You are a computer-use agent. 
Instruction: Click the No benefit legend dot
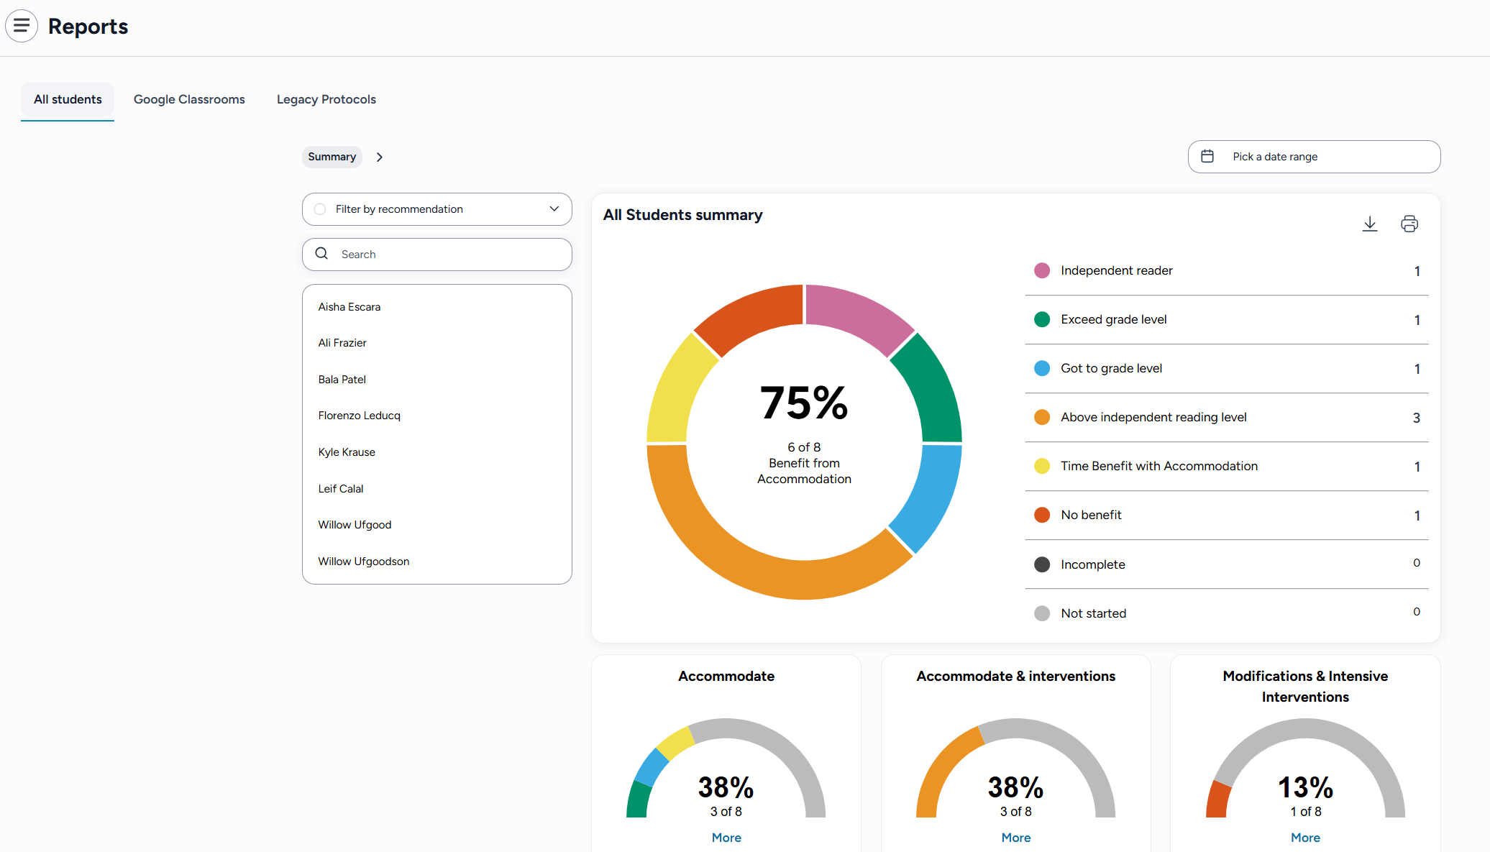click(1042, 515)
